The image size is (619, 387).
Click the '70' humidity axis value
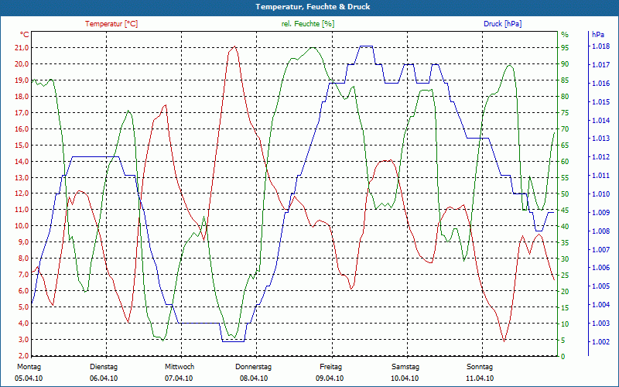pos(565,128)
